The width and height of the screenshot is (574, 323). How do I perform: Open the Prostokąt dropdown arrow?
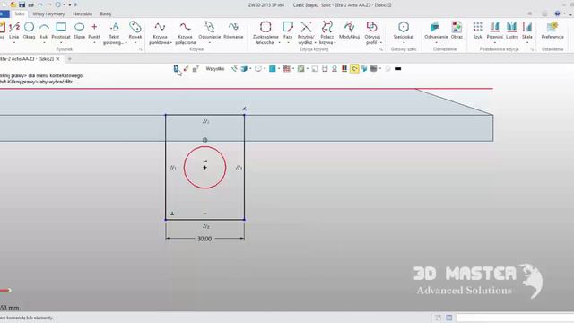point(61,42)
